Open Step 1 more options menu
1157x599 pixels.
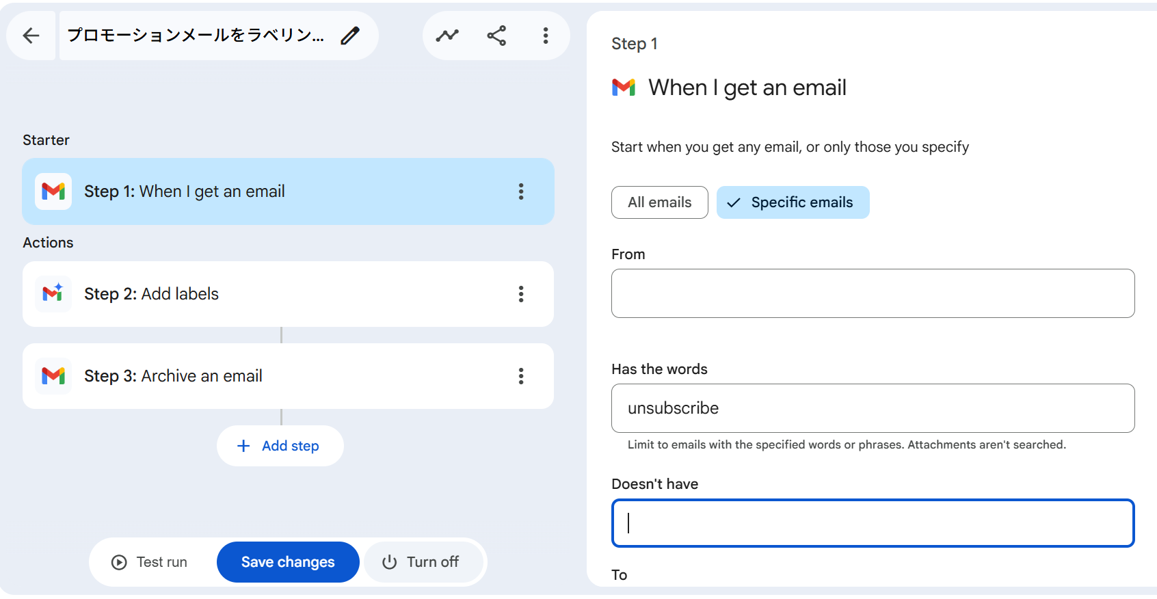click(x=521, y=191)
